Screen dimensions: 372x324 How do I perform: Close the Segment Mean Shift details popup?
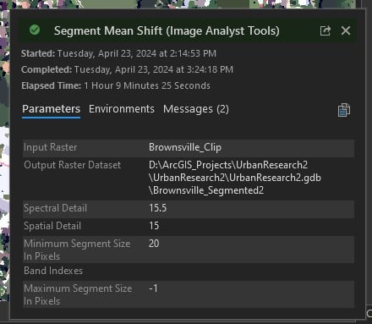(x=346, y=30)
